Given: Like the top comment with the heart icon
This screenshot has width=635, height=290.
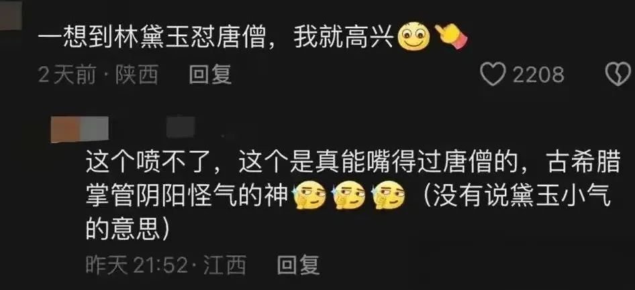Looking at the screenshot, I should pyautogui.click(x=493, y=74).
